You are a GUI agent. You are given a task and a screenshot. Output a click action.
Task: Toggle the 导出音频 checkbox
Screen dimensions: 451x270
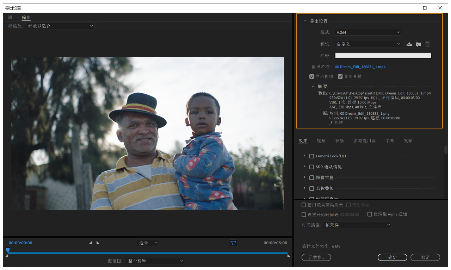tap(340, 76)
